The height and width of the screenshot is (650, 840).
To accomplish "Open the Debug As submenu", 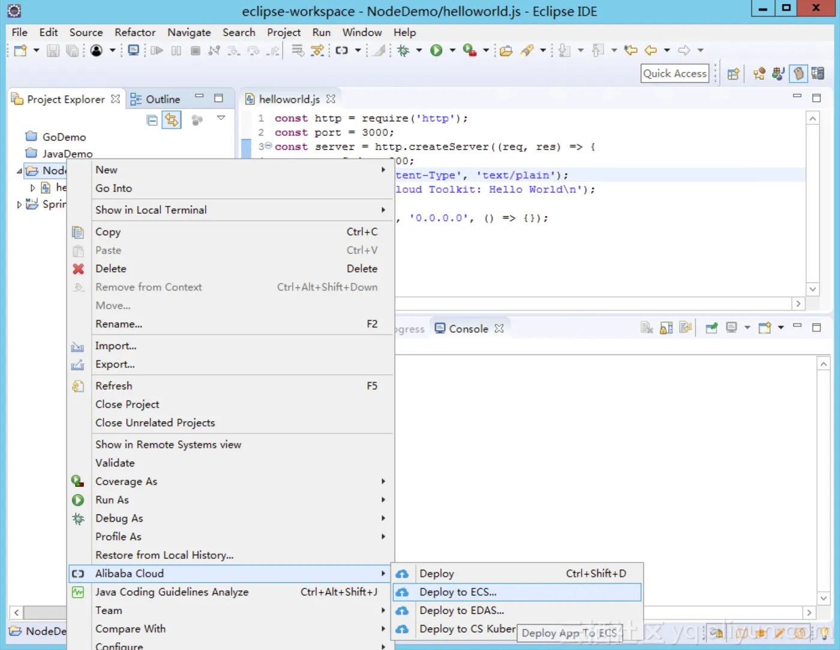I will (x=231, y=518).
